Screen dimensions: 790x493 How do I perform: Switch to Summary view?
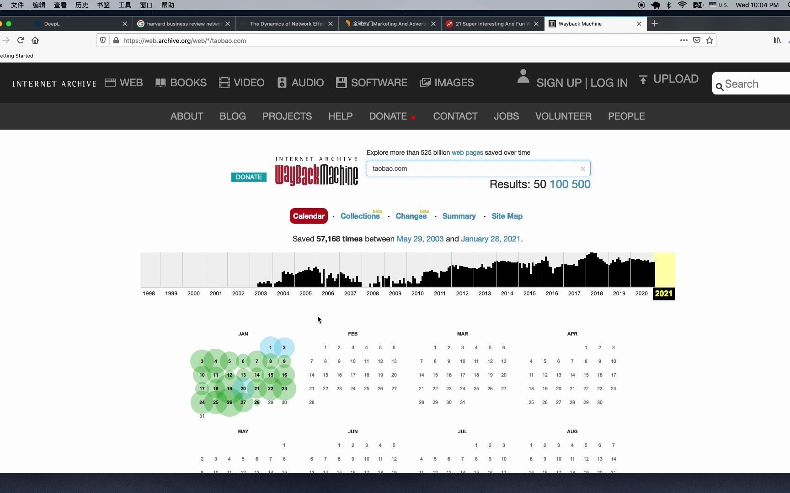coord(459,216)
